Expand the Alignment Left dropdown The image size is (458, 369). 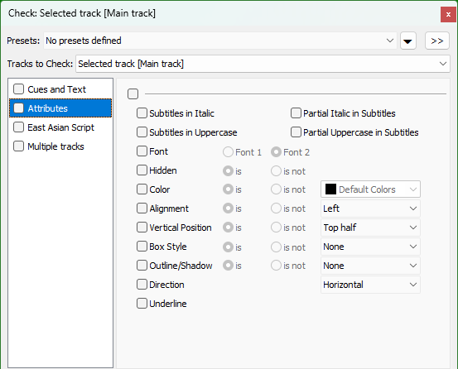pyautogui.click(x=370, y=208)
